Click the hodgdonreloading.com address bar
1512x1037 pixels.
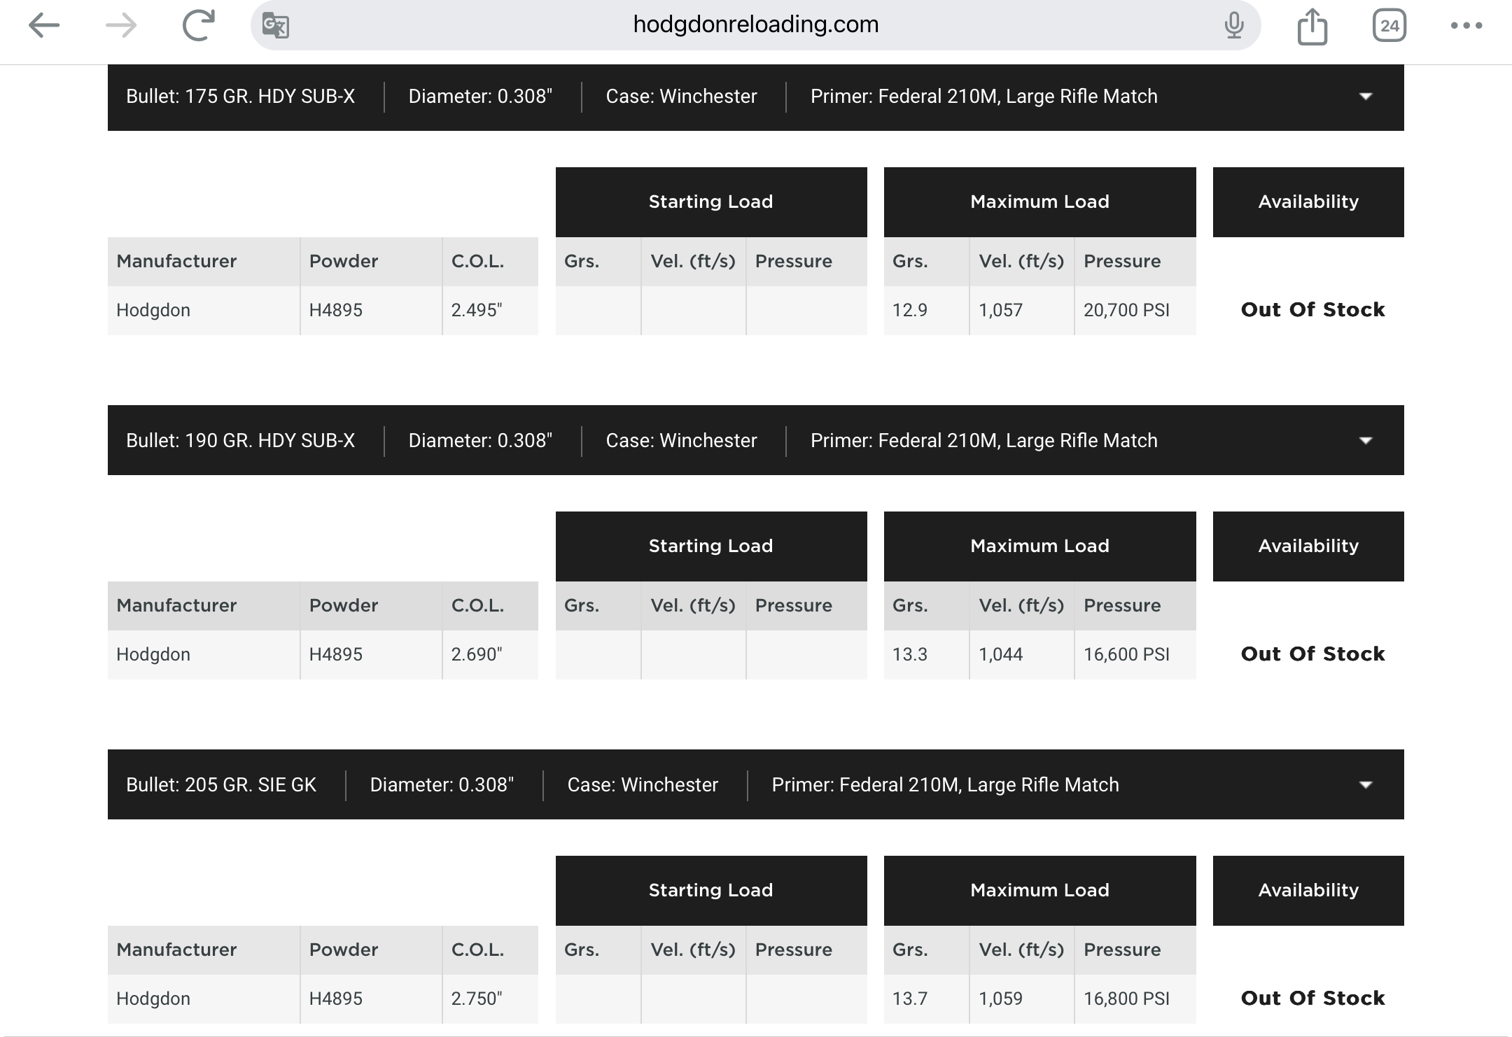point(755,25)
